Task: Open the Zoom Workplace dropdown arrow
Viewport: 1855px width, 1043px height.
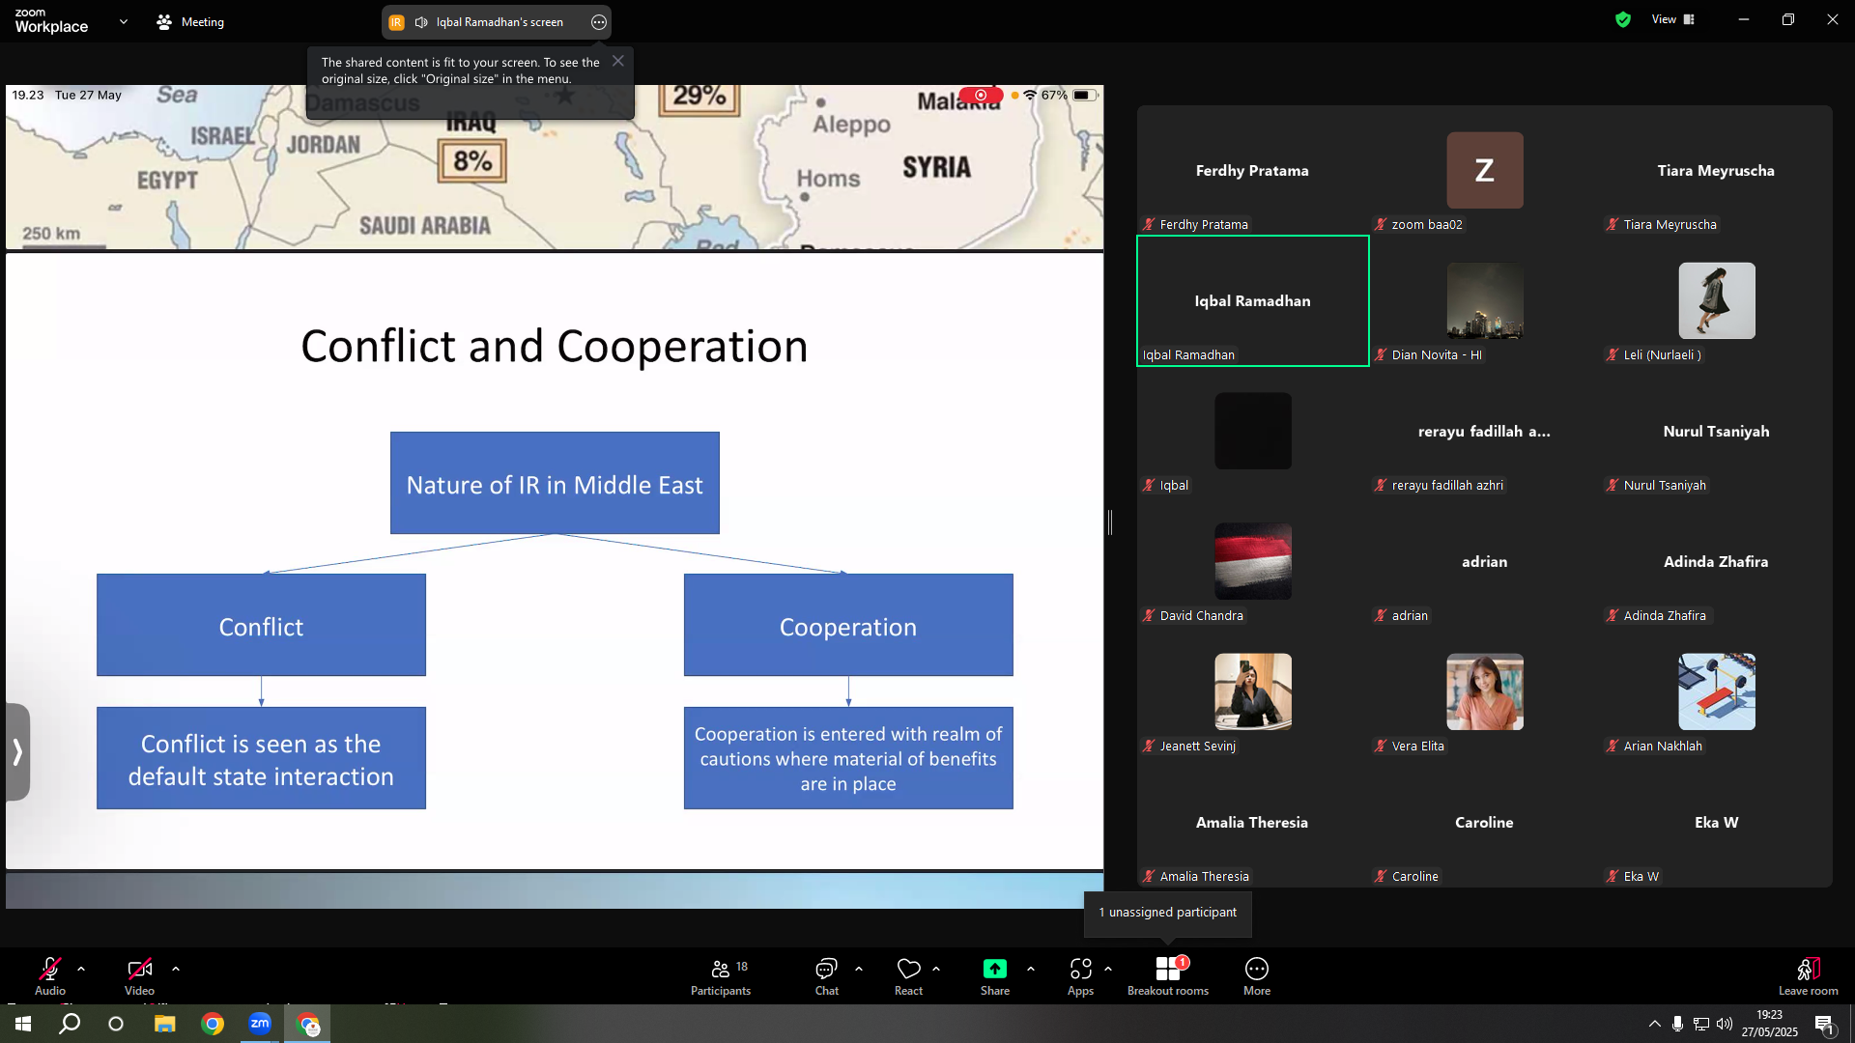Action: (124, 21)
